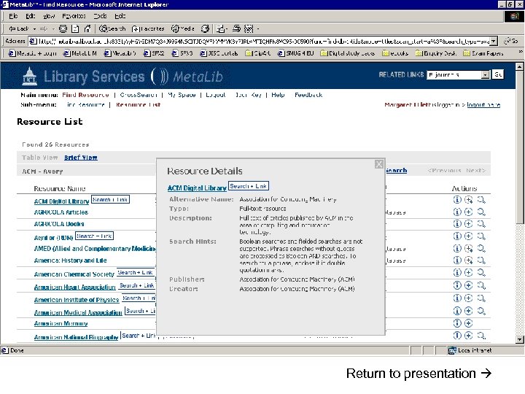Open Feedback in main menu
525x394 pixels.
(x=308, y=95)
